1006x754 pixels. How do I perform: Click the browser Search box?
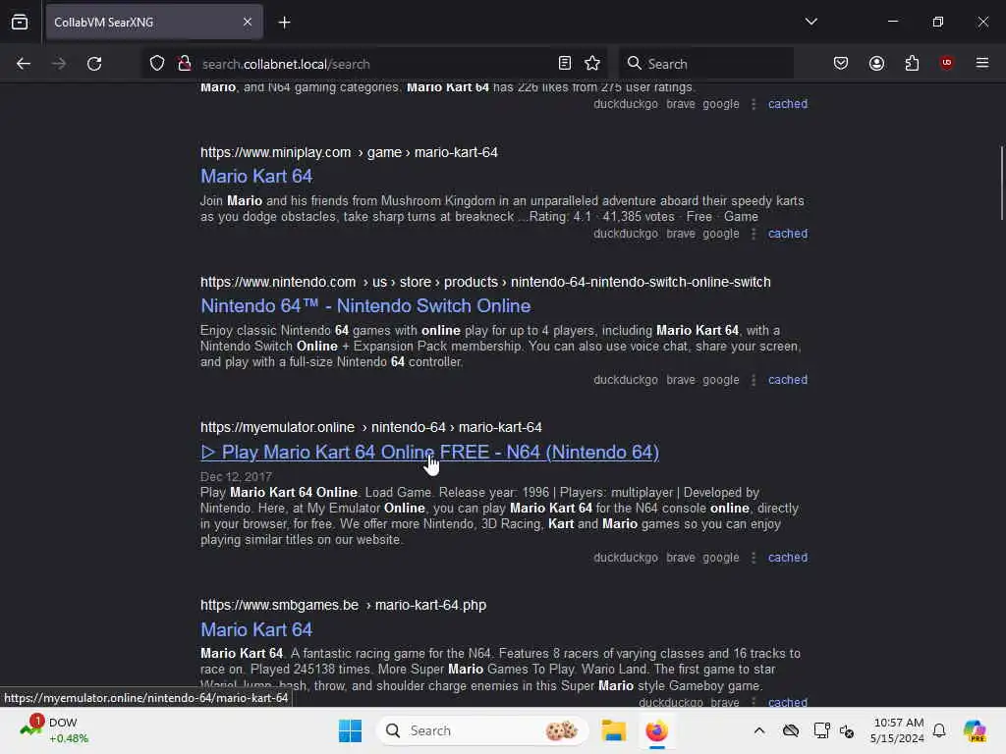pyautogui.click(x=705, y=64)
